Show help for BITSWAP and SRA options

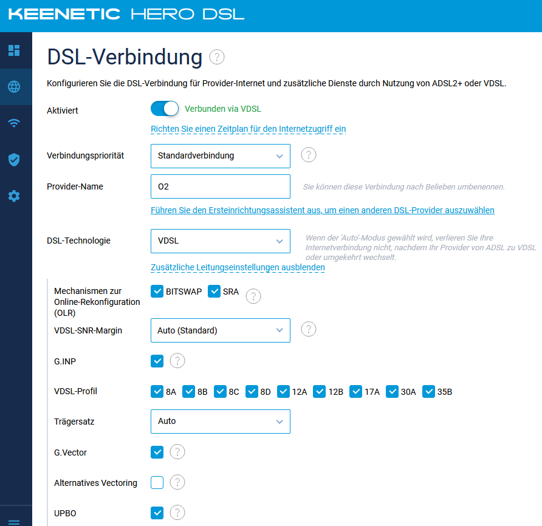(x=253, y=296)
